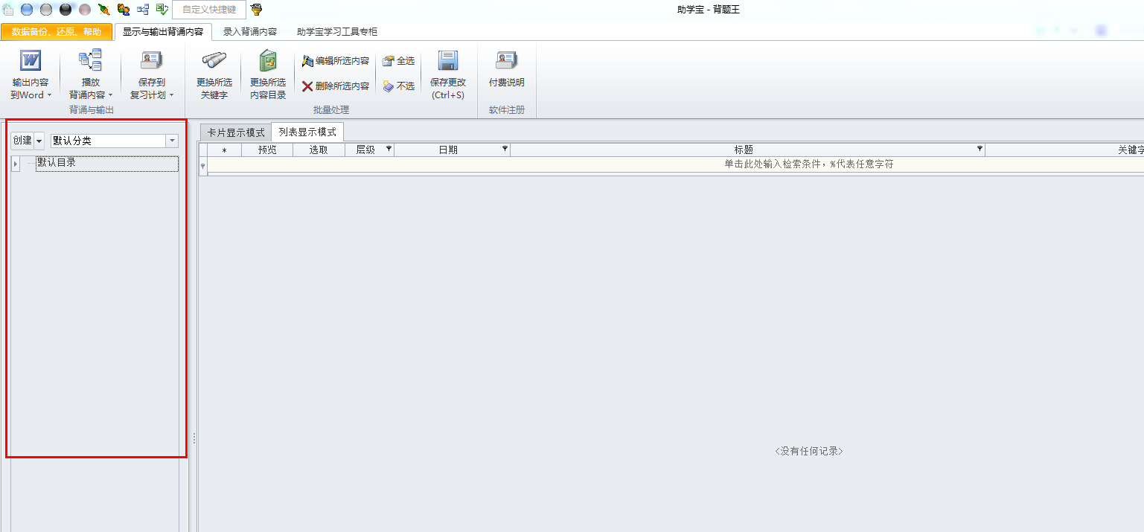Open the 播放背诵内容 tool
This screenshot has height=532, width=1144.
90,62
